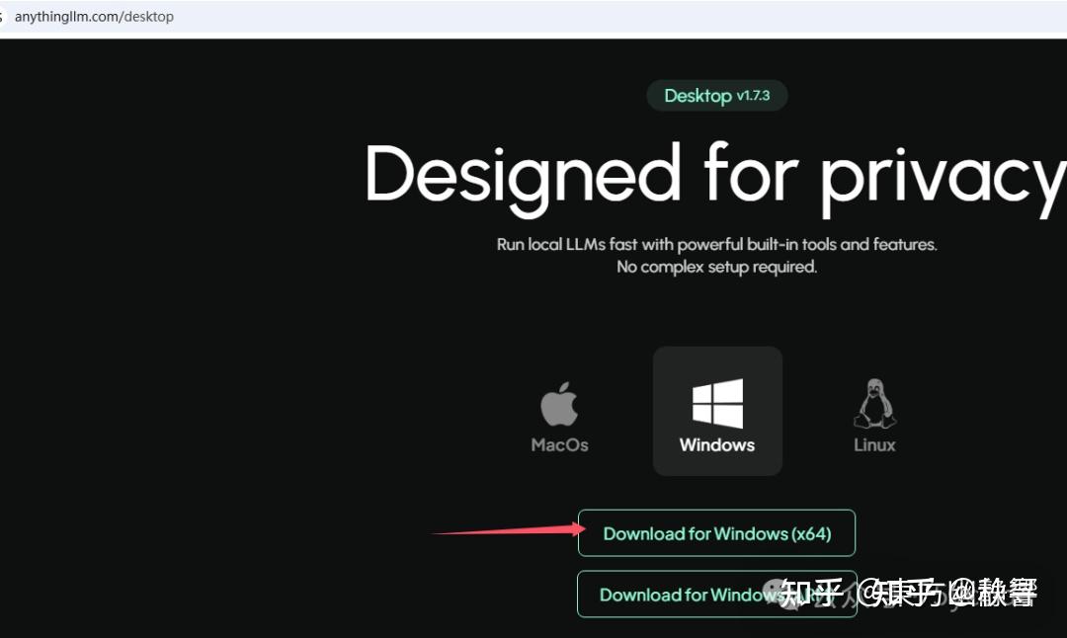Select the Windows platform tile

717,411
